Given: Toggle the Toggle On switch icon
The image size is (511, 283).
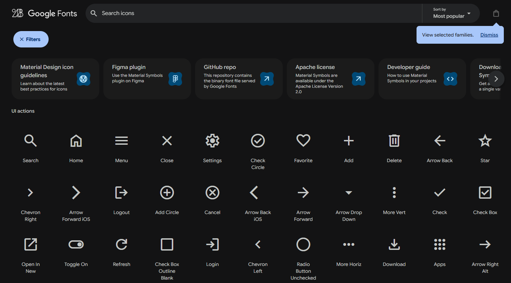Looking at the screenshot, I should pos(76,244).
